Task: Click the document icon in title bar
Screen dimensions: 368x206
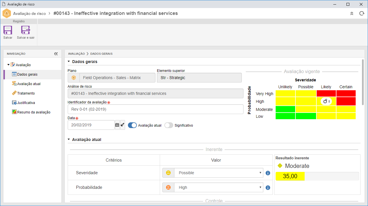Action: [x=3, y=4]
